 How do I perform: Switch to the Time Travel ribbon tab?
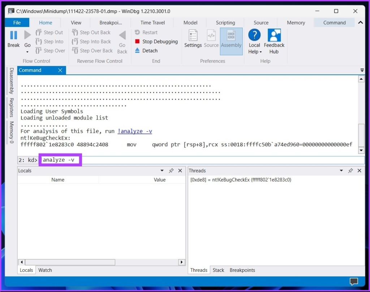[153, 23]
